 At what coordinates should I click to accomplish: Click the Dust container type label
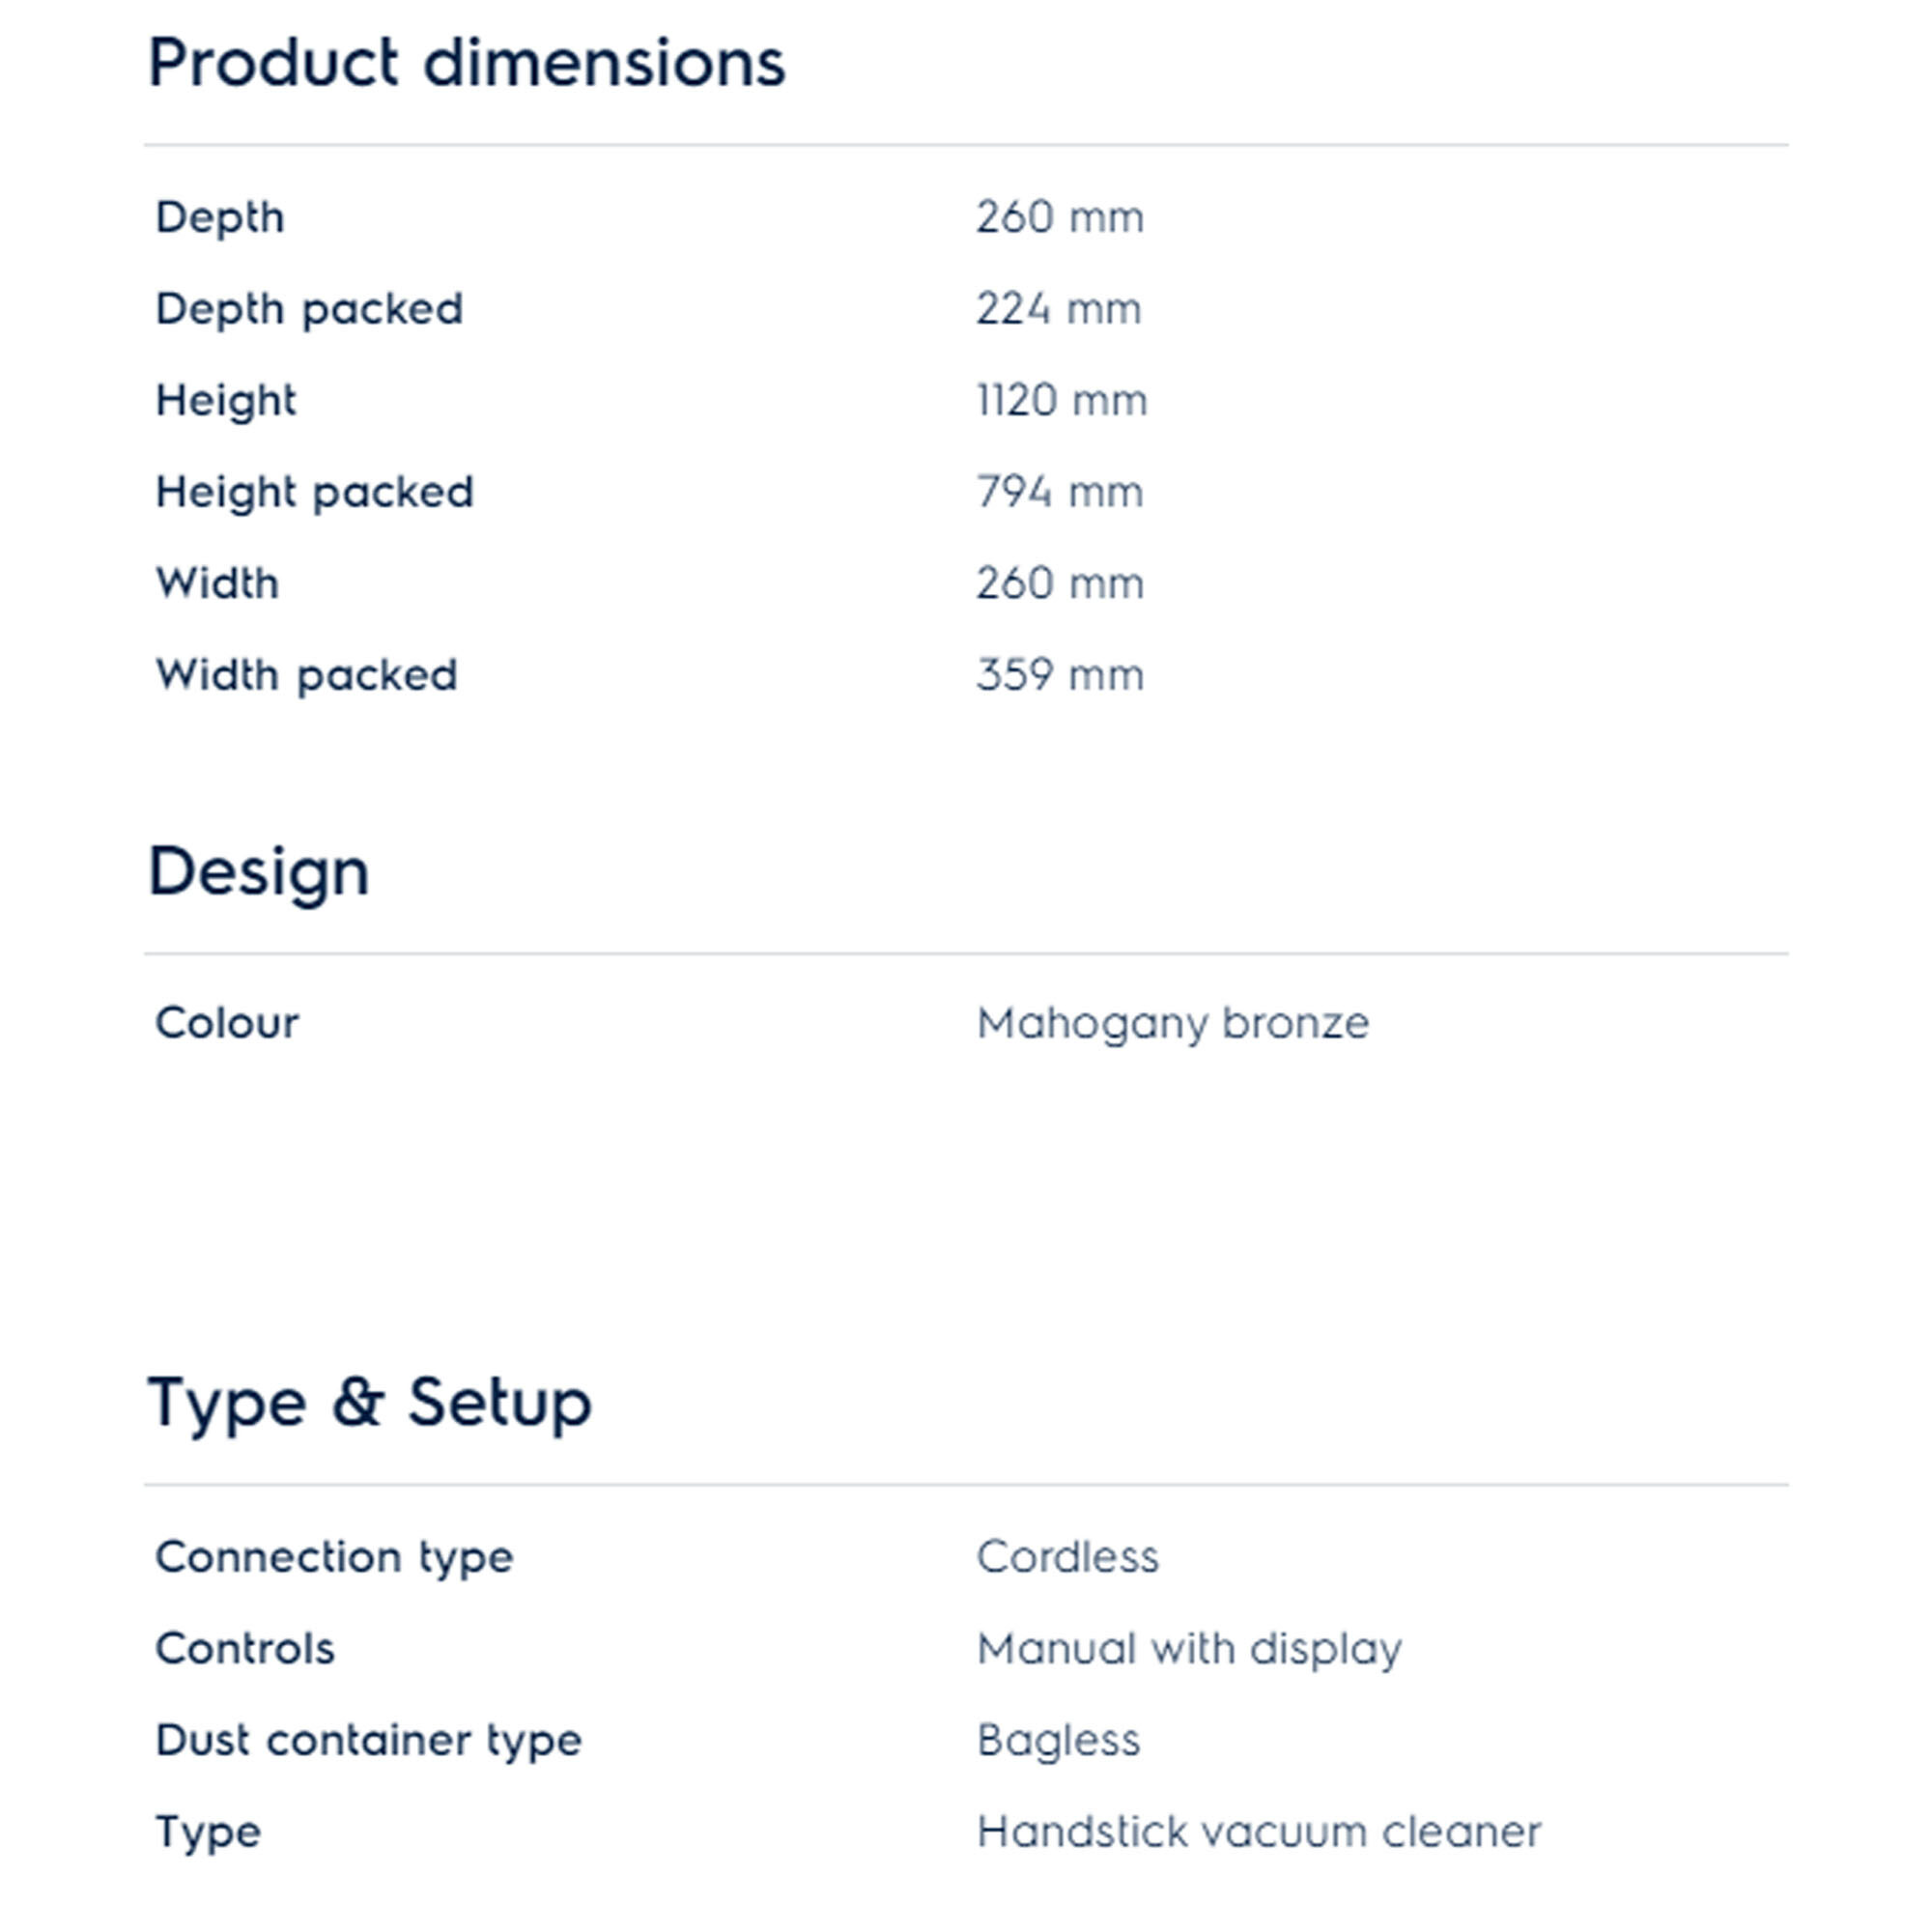click(x=368, y=1741)
